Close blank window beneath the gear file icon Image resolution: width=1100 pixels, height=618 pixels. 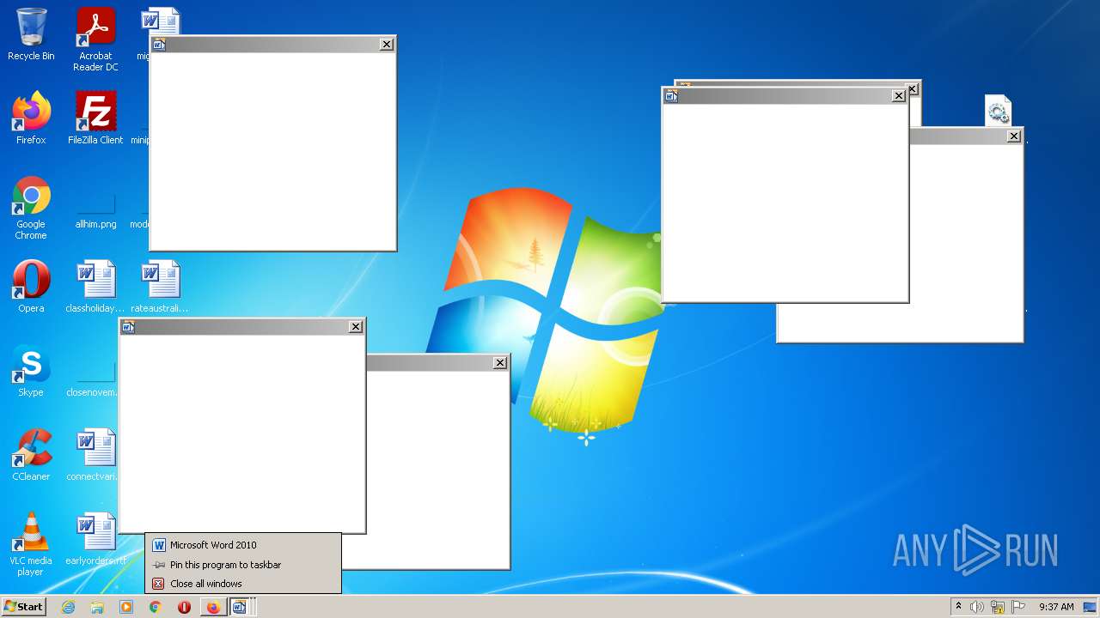pos(1014,136)
